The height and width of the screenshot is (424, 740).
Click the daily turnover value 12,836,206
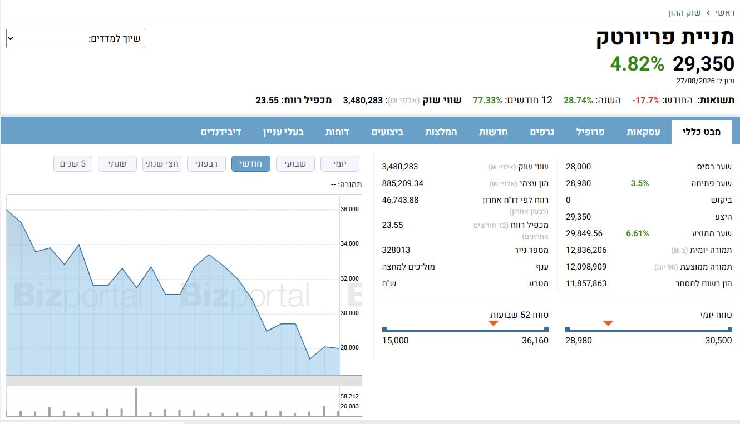coord(586,250)
